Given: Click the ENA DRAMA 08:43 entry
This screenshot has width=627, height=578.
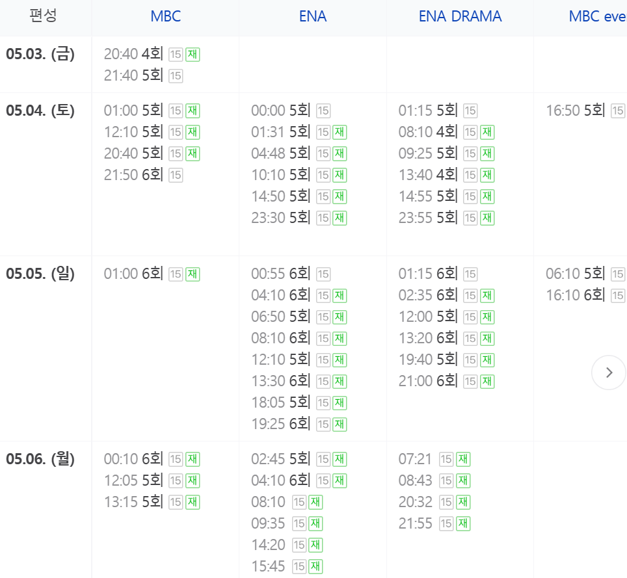Looking at the screenshot, I should click(x=434, y=480).
